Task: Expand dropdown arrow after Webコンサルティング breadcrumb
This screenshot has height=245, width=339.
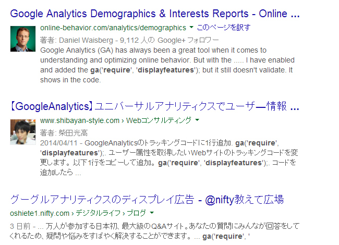Action: (197, 120)
